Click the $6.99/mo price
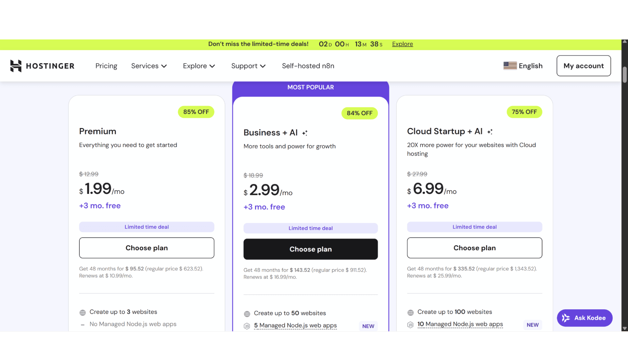 [432, 189]
